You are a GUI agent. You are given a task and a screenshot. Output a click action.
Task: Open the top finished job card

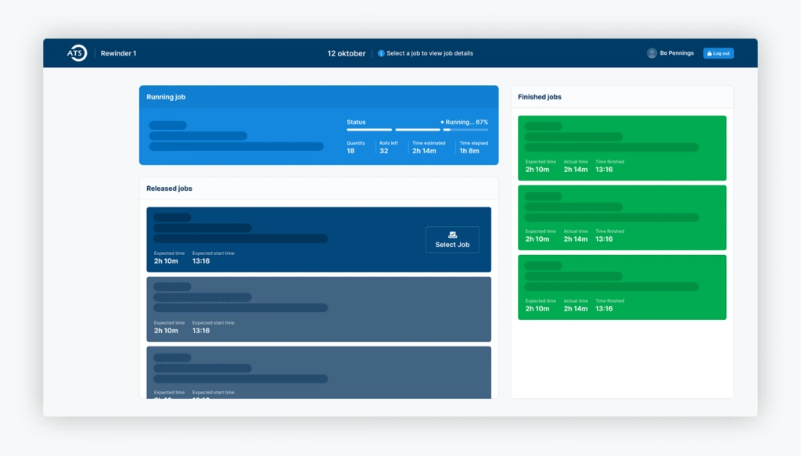(622, 148)
